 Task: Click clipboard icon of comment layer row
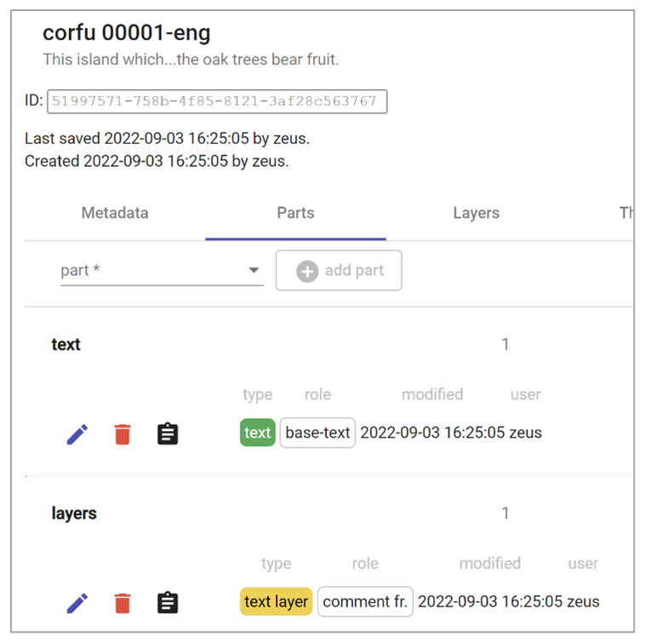click(x=168, y=603)
